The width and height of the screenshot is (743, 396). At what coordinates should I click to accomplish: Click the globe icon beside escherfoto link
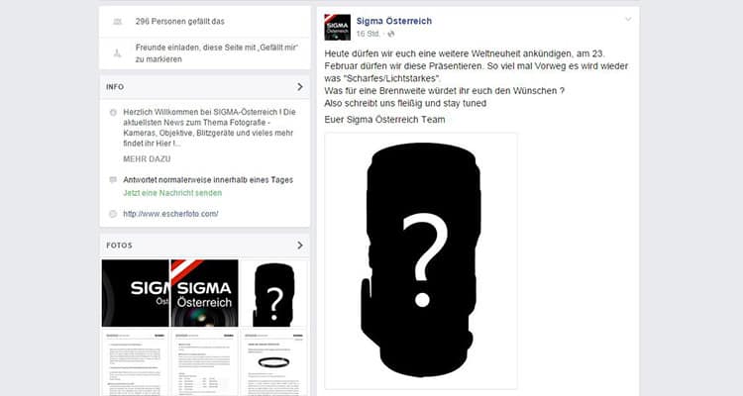click(x=113, y=214)
